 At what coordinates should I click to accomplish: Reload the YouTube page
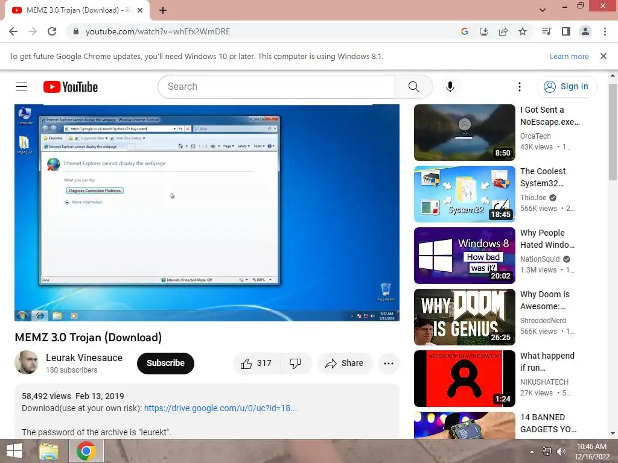[x=52, y=31]
